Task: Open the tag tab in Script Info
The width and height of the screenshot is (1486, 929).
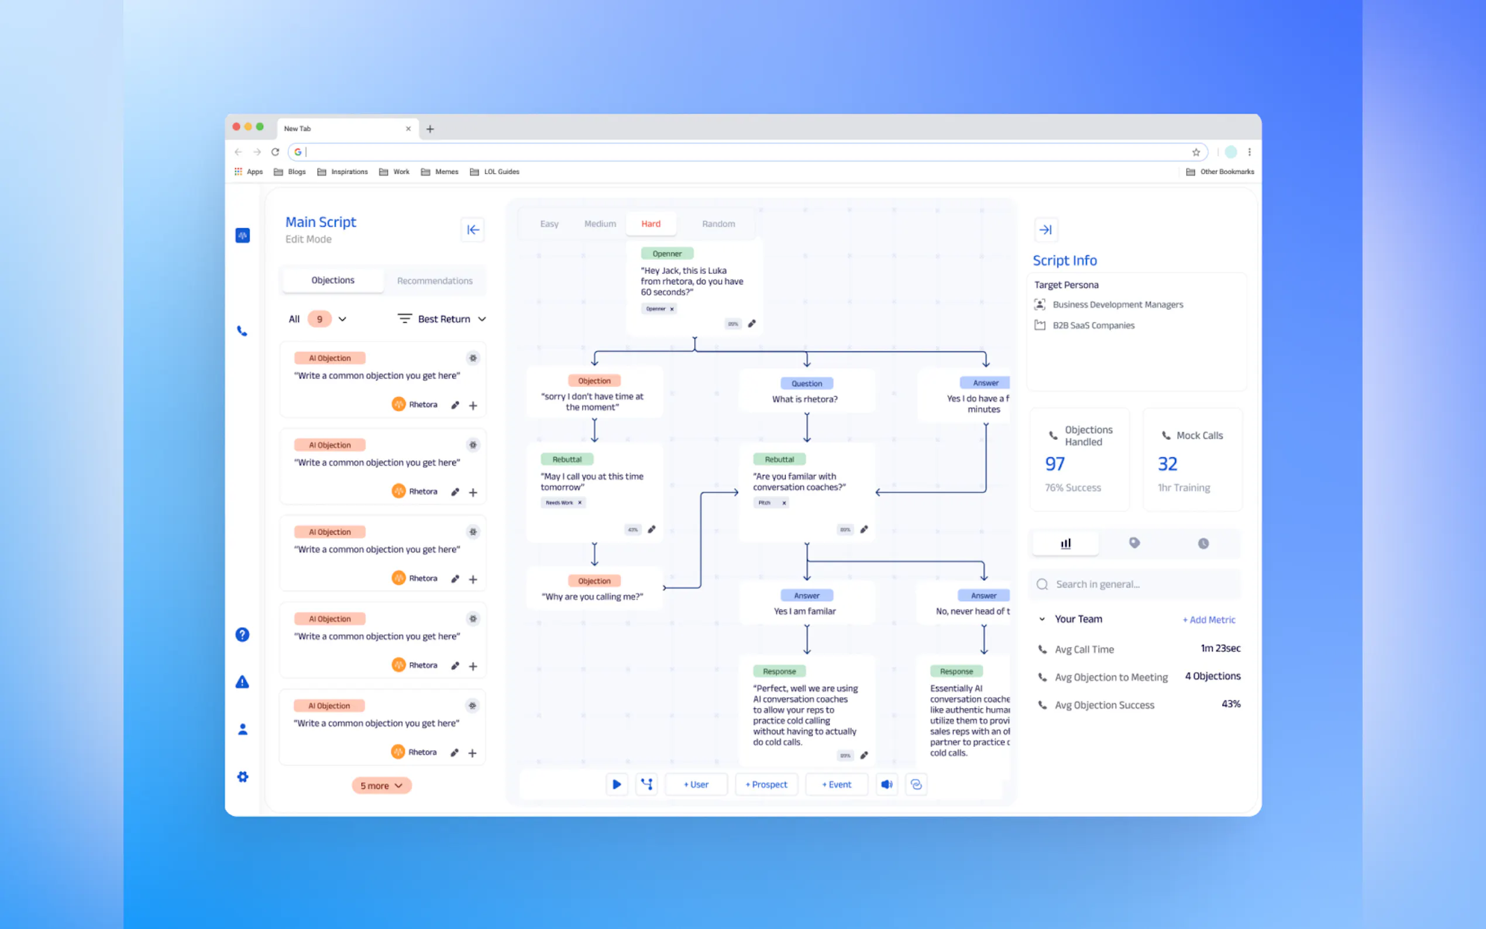Action: pyautogui.click(x=1134, y=543)
